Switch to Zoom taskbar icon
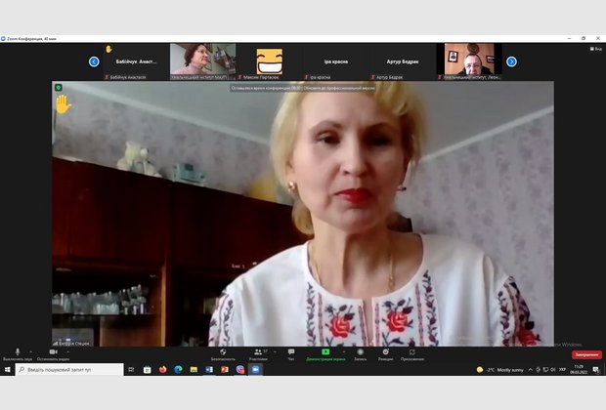The width and height of the screenshot is (606, 410). (255, 369)
